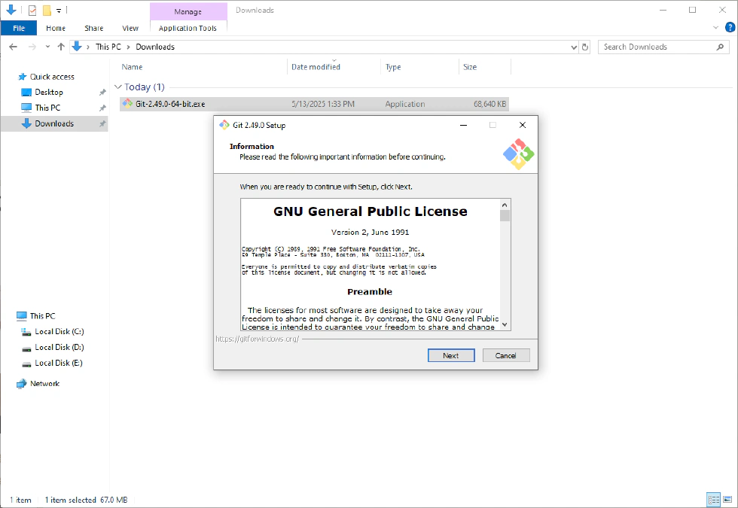Click the New Folder icon in title bar
The image size is (738, 508).
pos(47,11)
